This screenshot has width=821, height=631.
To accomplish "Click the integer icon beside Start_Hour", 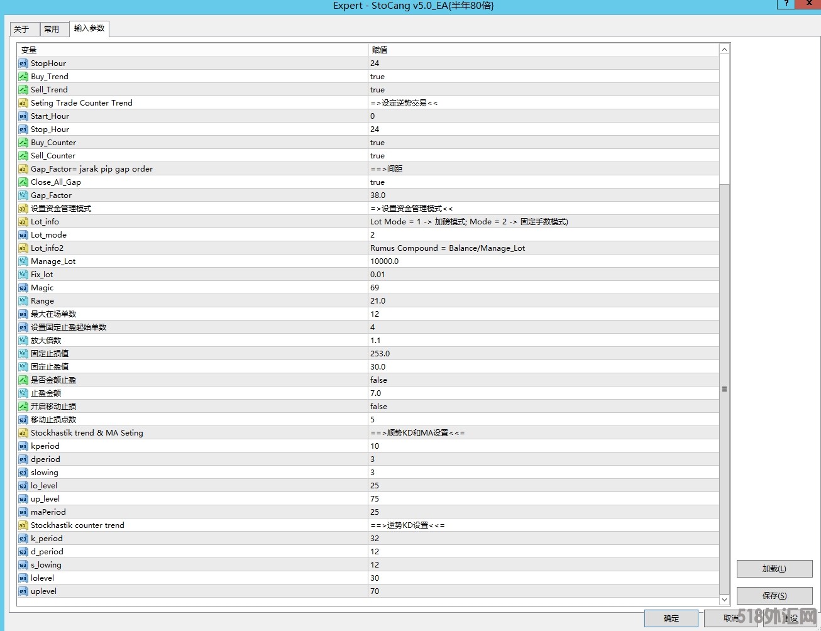I will tap(23, 116).
